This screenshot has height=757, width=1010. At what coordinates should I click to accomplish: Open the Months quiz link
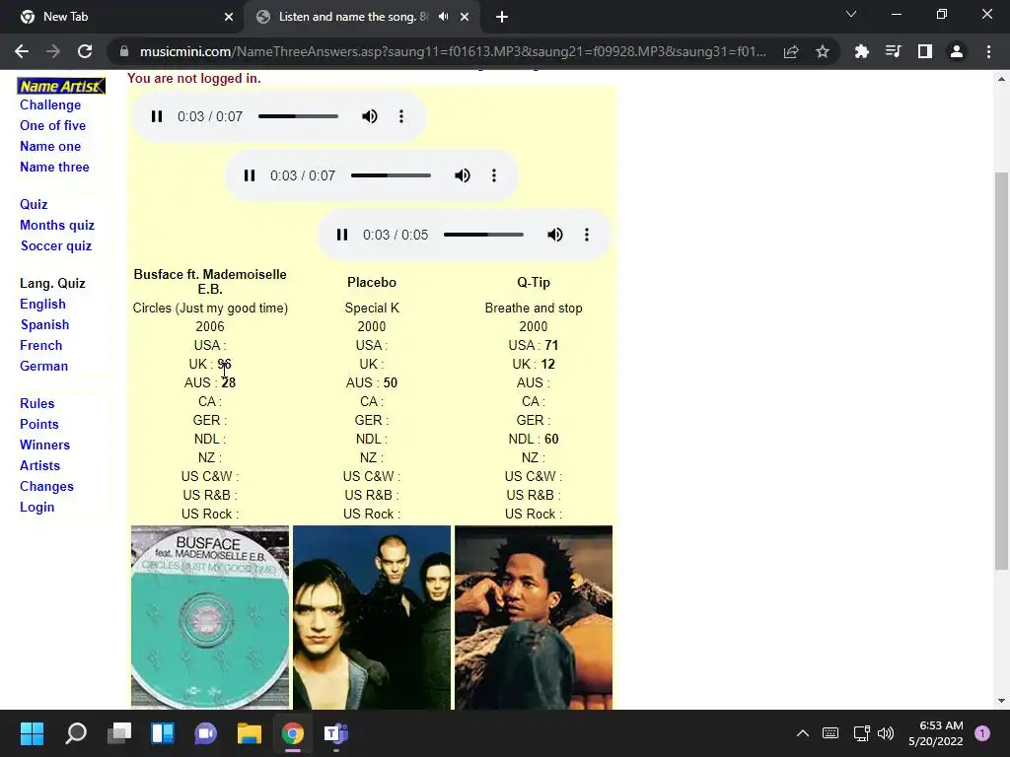pos(57,225)
